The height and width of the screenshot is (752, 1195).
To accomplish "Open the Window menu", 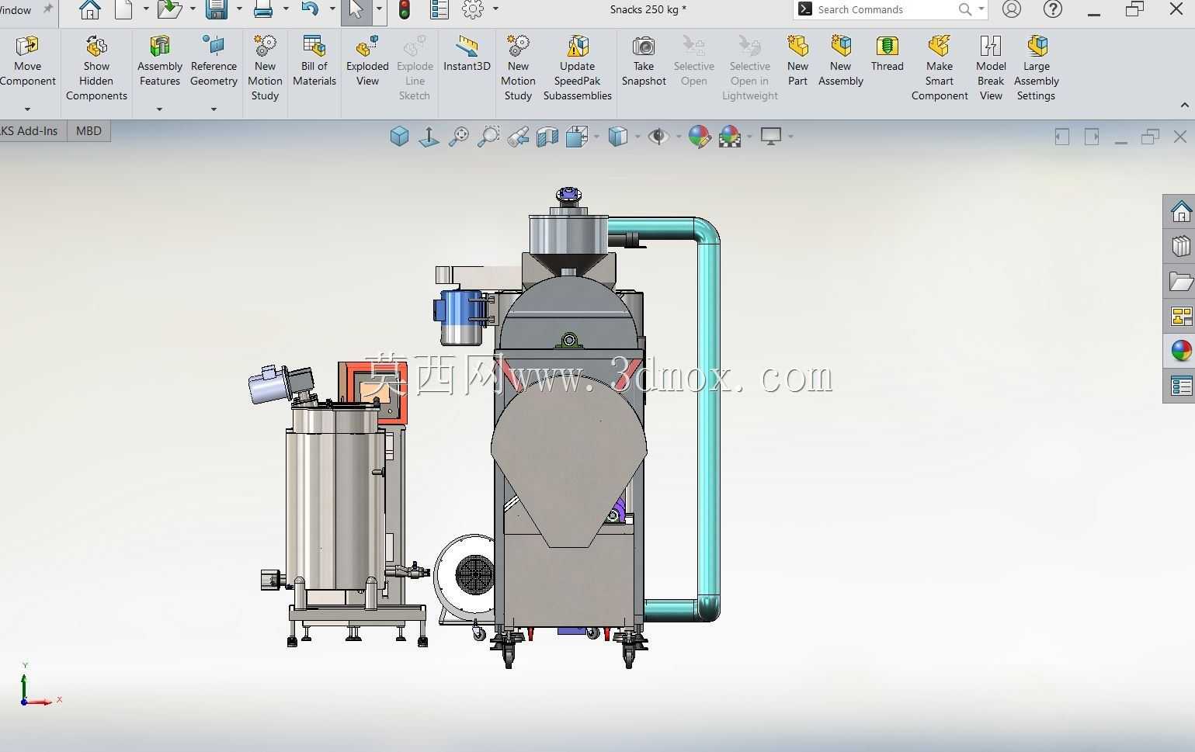I will tap(16, 10).
